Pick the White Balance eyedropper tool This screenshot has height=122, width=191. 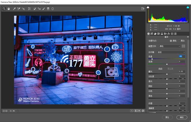pos(14,9)
